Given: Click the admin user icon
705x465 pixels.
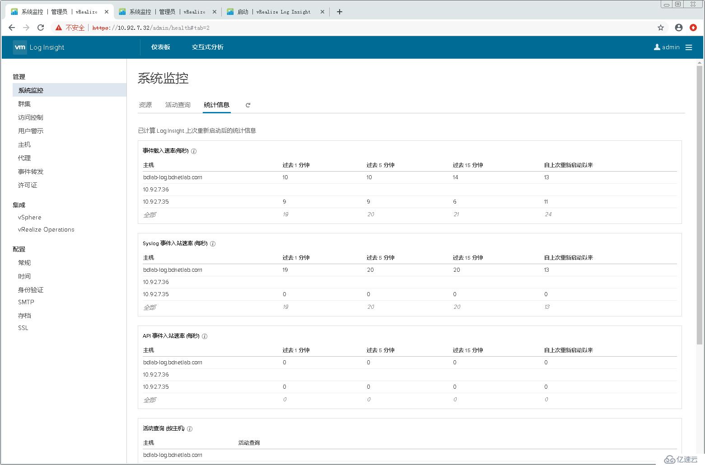Looking at the screenshot, I should [657, 47].
